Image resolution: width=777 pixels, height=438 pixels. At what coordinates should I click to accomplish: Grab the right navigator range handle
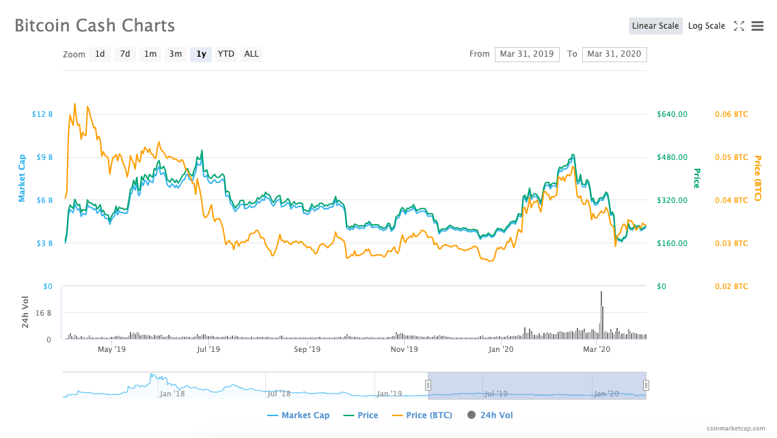[646, 385]
